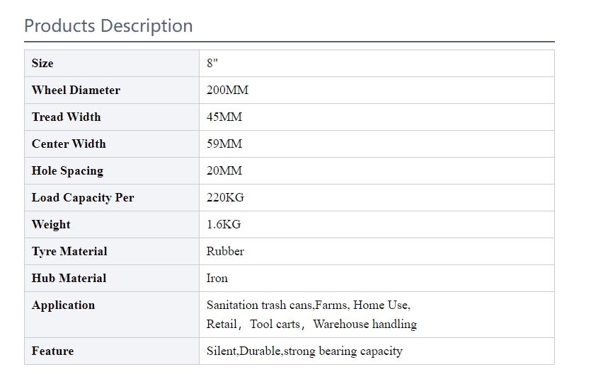This screenshot has width=591, height=374.
Task: Click the 59MM center width value
Action: [224, 144]
